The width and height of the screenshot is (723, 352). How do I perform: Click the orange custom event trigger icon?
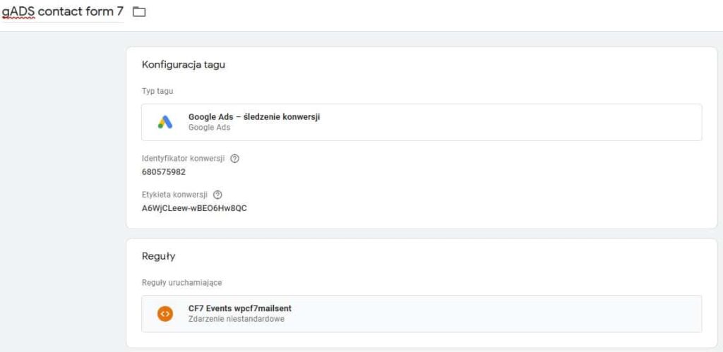pos(165,313)
